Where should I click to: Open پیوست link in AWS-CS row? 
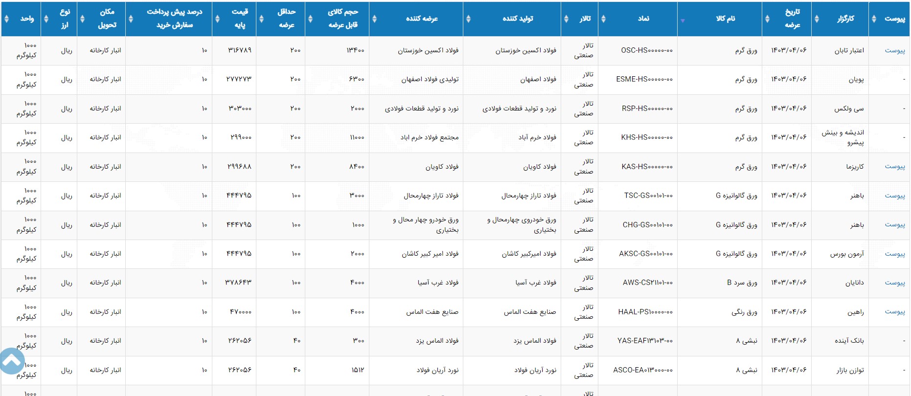click(x=894, y=283)
